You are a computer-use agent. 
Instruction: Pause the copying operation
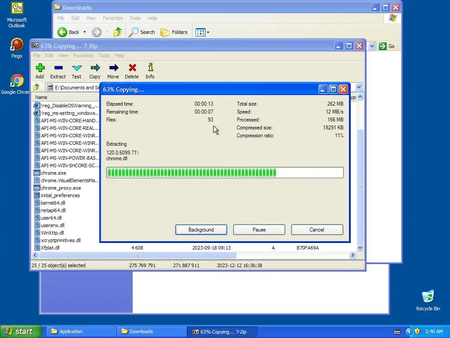(259, 230)
